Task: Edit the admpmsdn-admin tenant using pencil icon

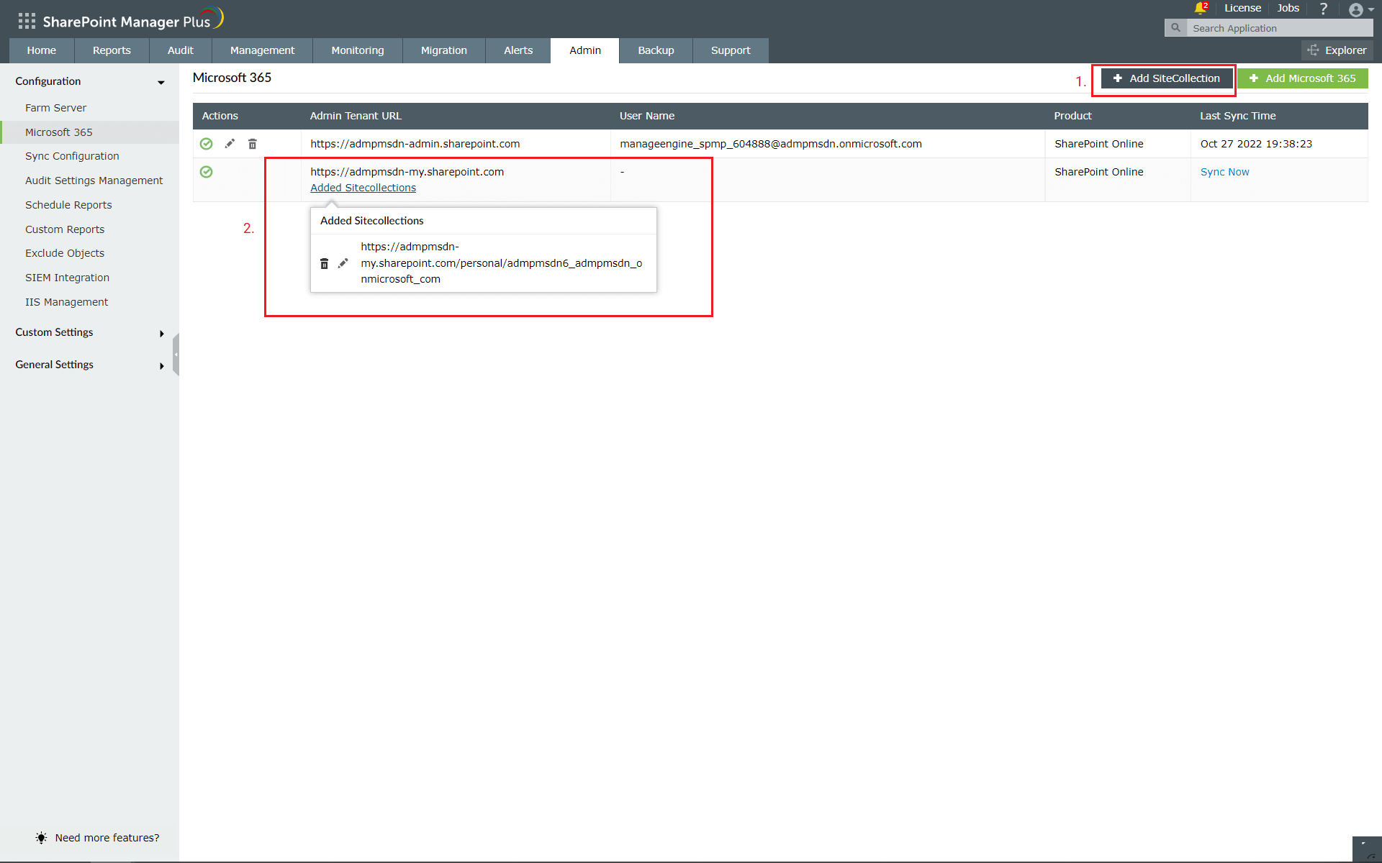Action: [x=229, y=143]
